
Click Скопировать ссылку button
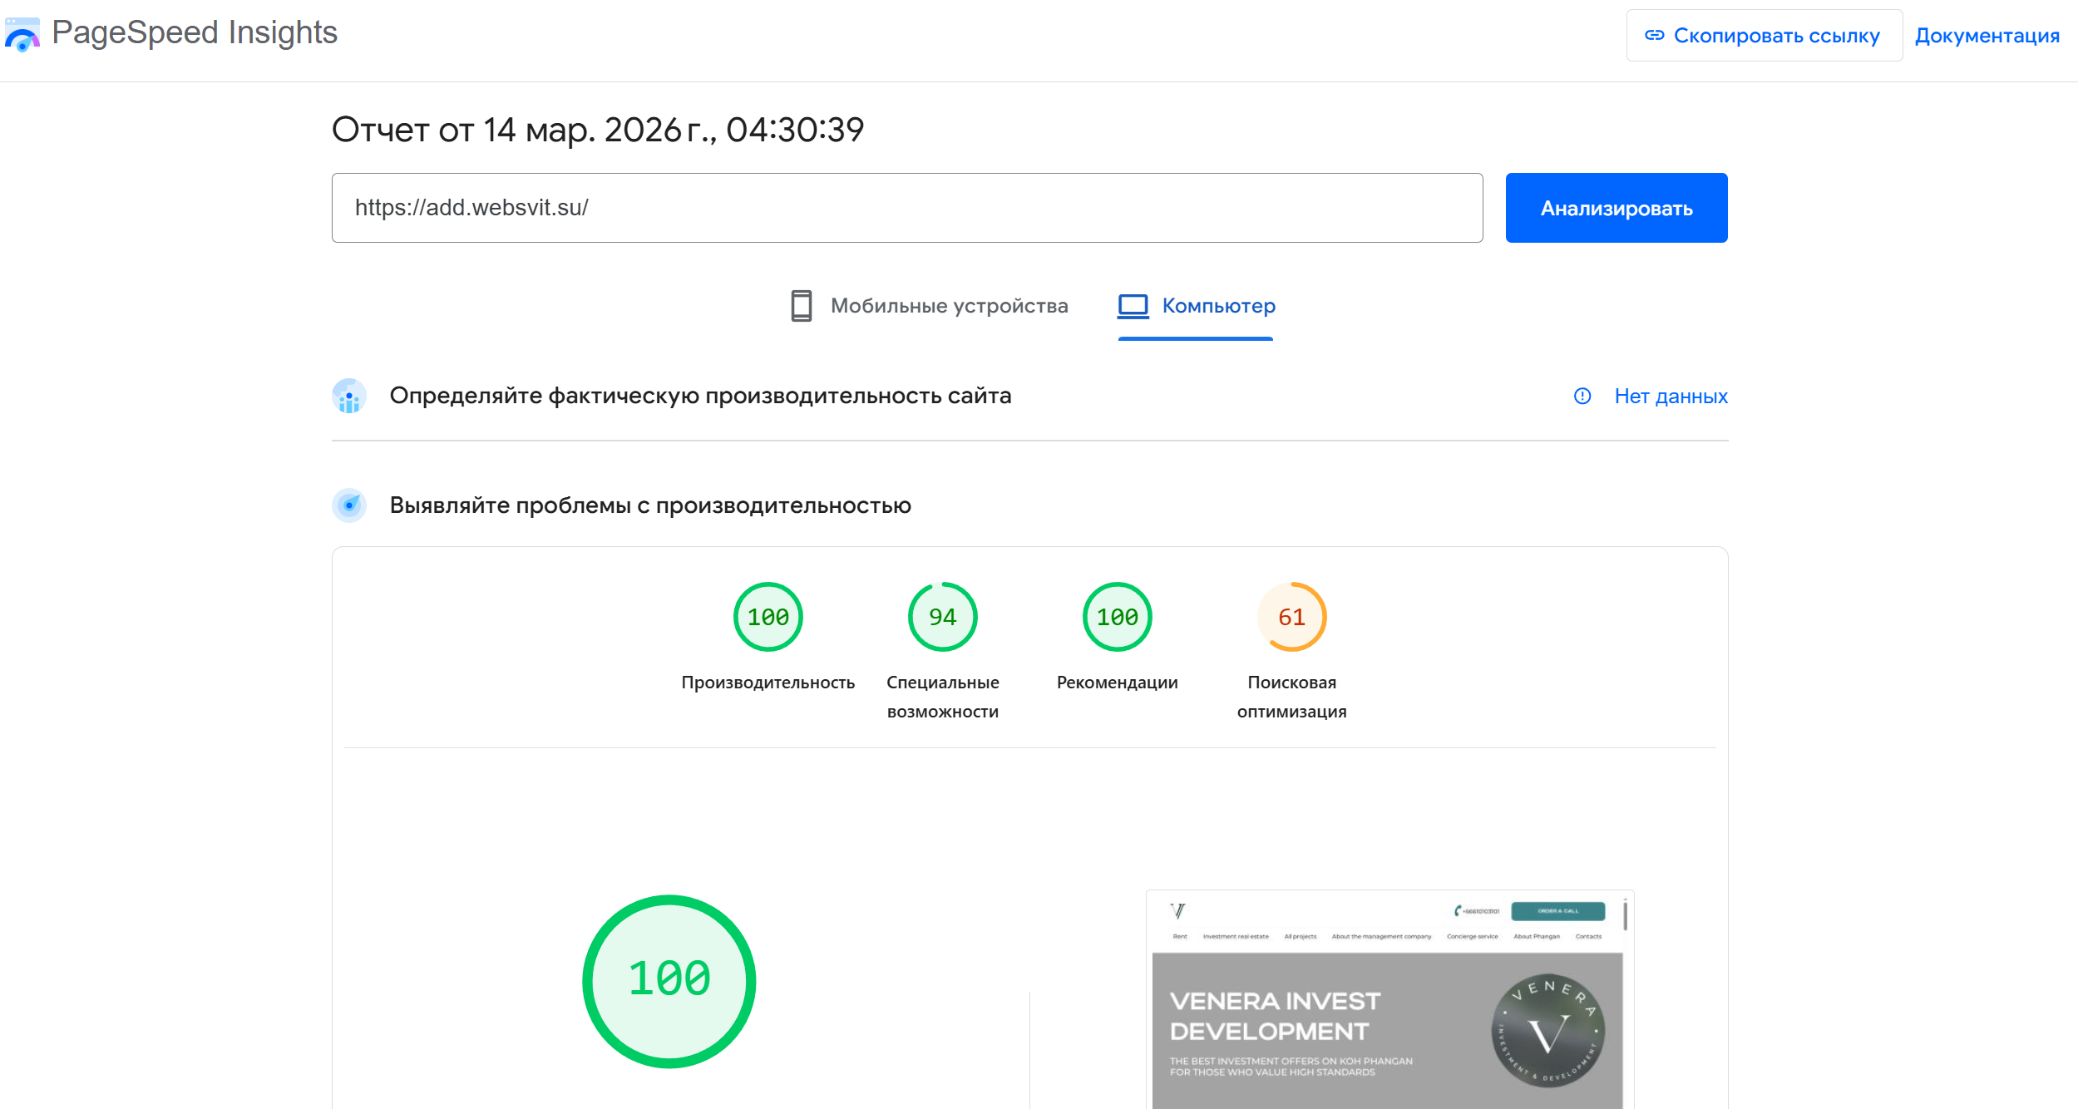tap(1763, 36)
